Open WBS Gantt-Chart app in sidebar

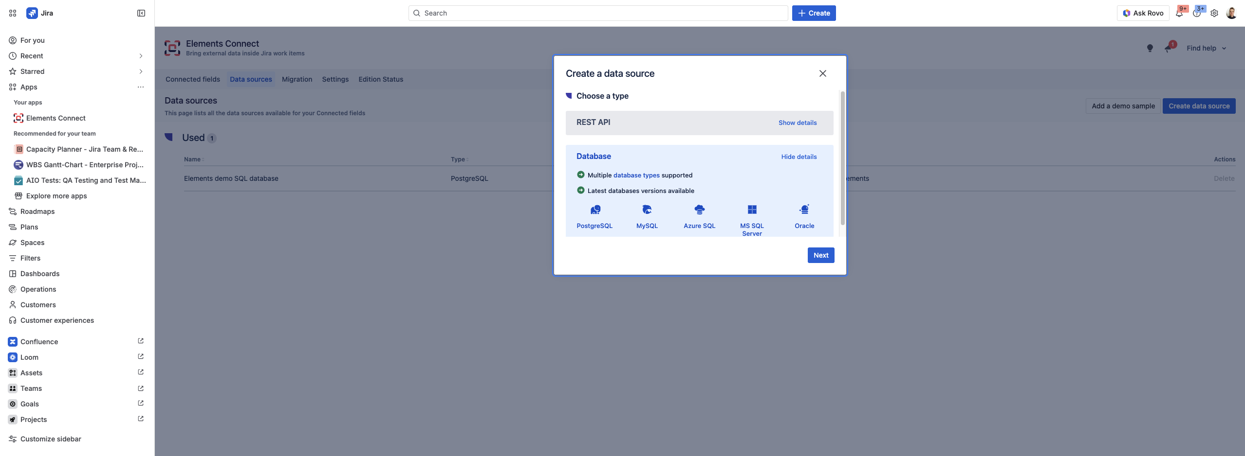(x=80, y=165)
